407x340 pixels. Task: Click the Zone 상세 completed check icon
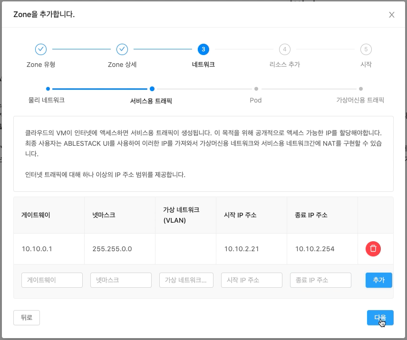tap(122, 49)
